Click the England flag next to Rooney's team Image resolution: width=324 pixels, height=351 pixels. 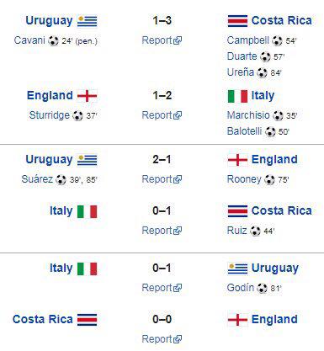click(x=237, y=160)
